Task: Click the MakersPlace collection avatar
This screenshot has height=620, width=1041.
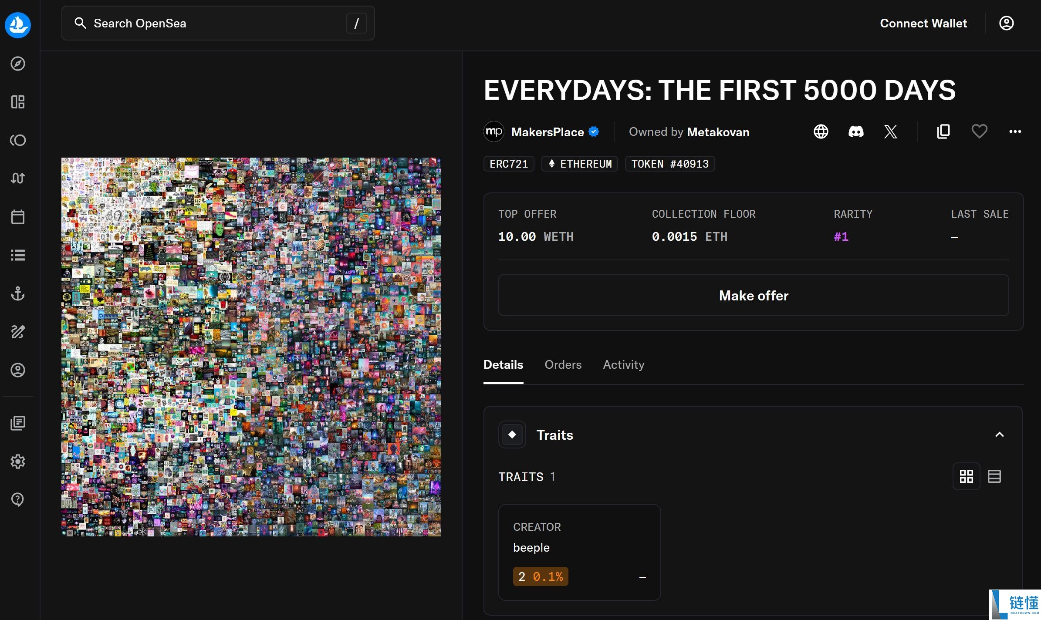Action: tap(494, 131)
